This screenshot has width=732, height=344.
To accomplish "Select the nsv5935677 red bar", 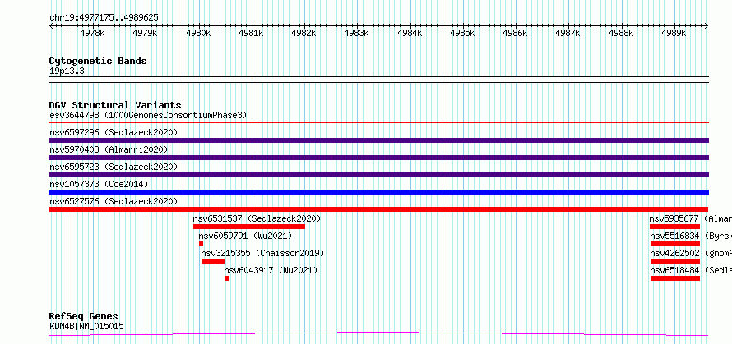I will [x=674, y=227].
